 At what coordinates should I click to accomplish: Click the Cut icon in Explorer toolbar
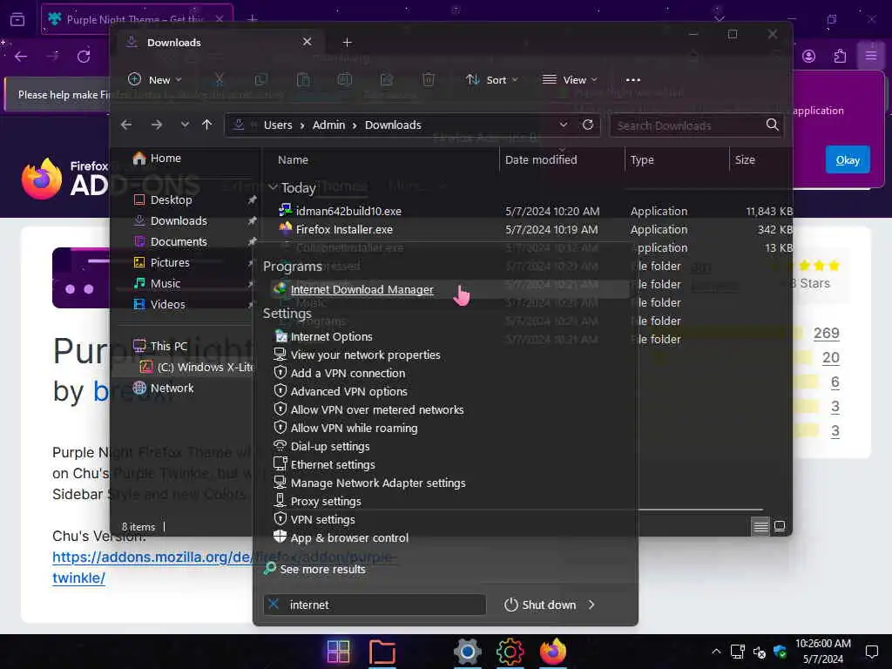219,79
